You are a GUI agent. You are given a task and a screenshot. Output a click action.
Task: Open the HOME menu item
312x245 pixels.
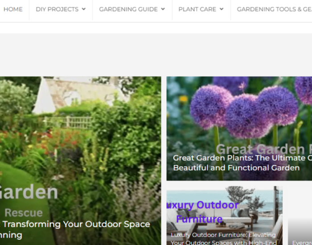[x=13, y=9]
